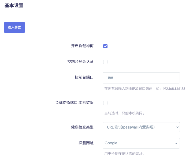Focus the 控制台端口 input showing 1188
Screen dimensions: 189x160
[141, 78]
